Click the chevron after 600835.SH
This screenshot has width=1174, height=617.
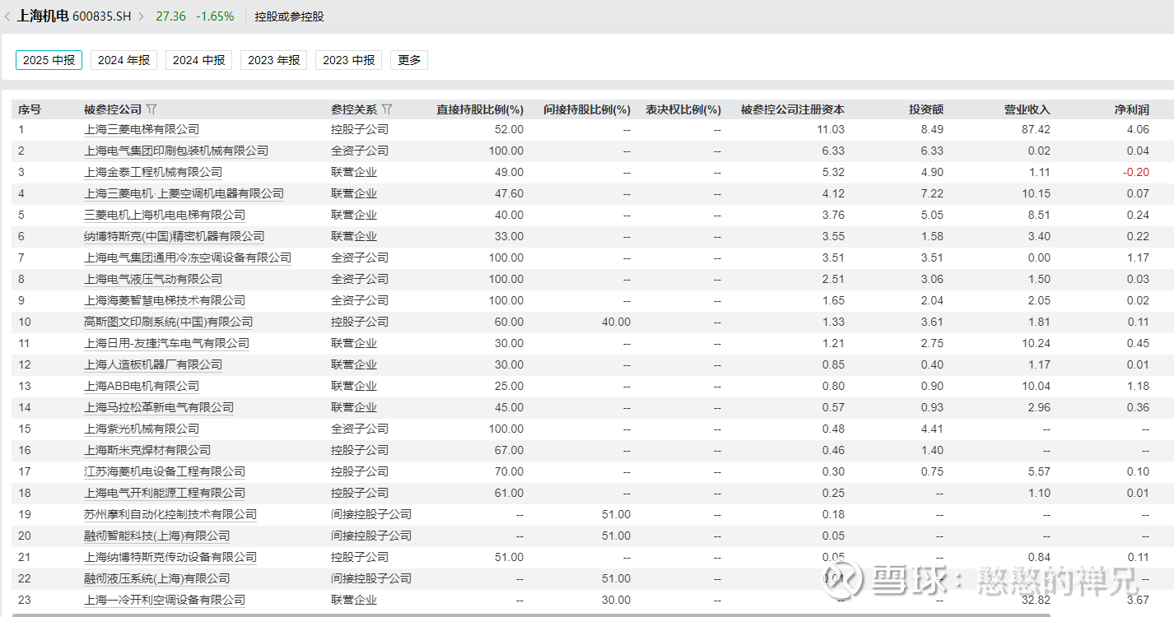pos(141,16)
